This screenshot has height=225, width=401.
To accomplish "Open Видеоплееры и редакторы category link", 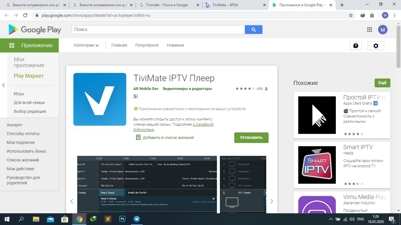I will pos(187,89).
